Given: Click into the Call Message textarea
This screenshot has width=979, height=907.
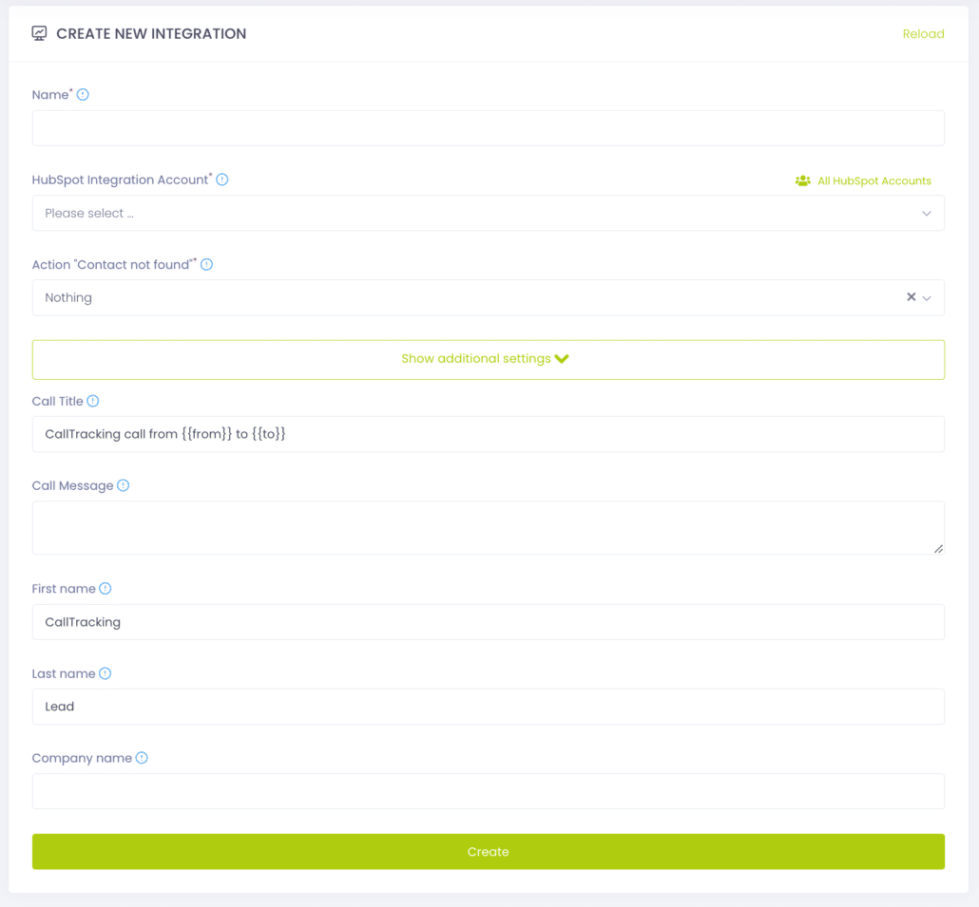Looking at the screenshot, I should (489, 528).
